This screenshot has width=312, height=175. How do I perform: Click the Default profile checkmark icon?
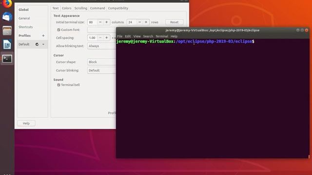(37, 44)
